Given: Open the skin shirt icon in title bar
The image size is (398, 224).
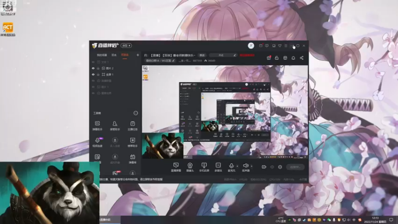Looking at the screenshot, I should [x=280, y=46].
